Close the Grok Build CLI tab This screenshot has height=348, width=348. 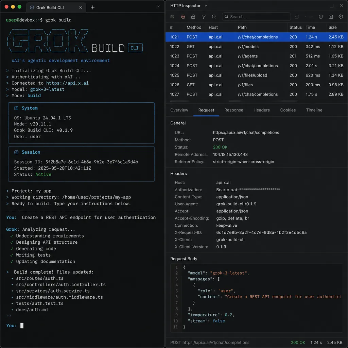81,7
